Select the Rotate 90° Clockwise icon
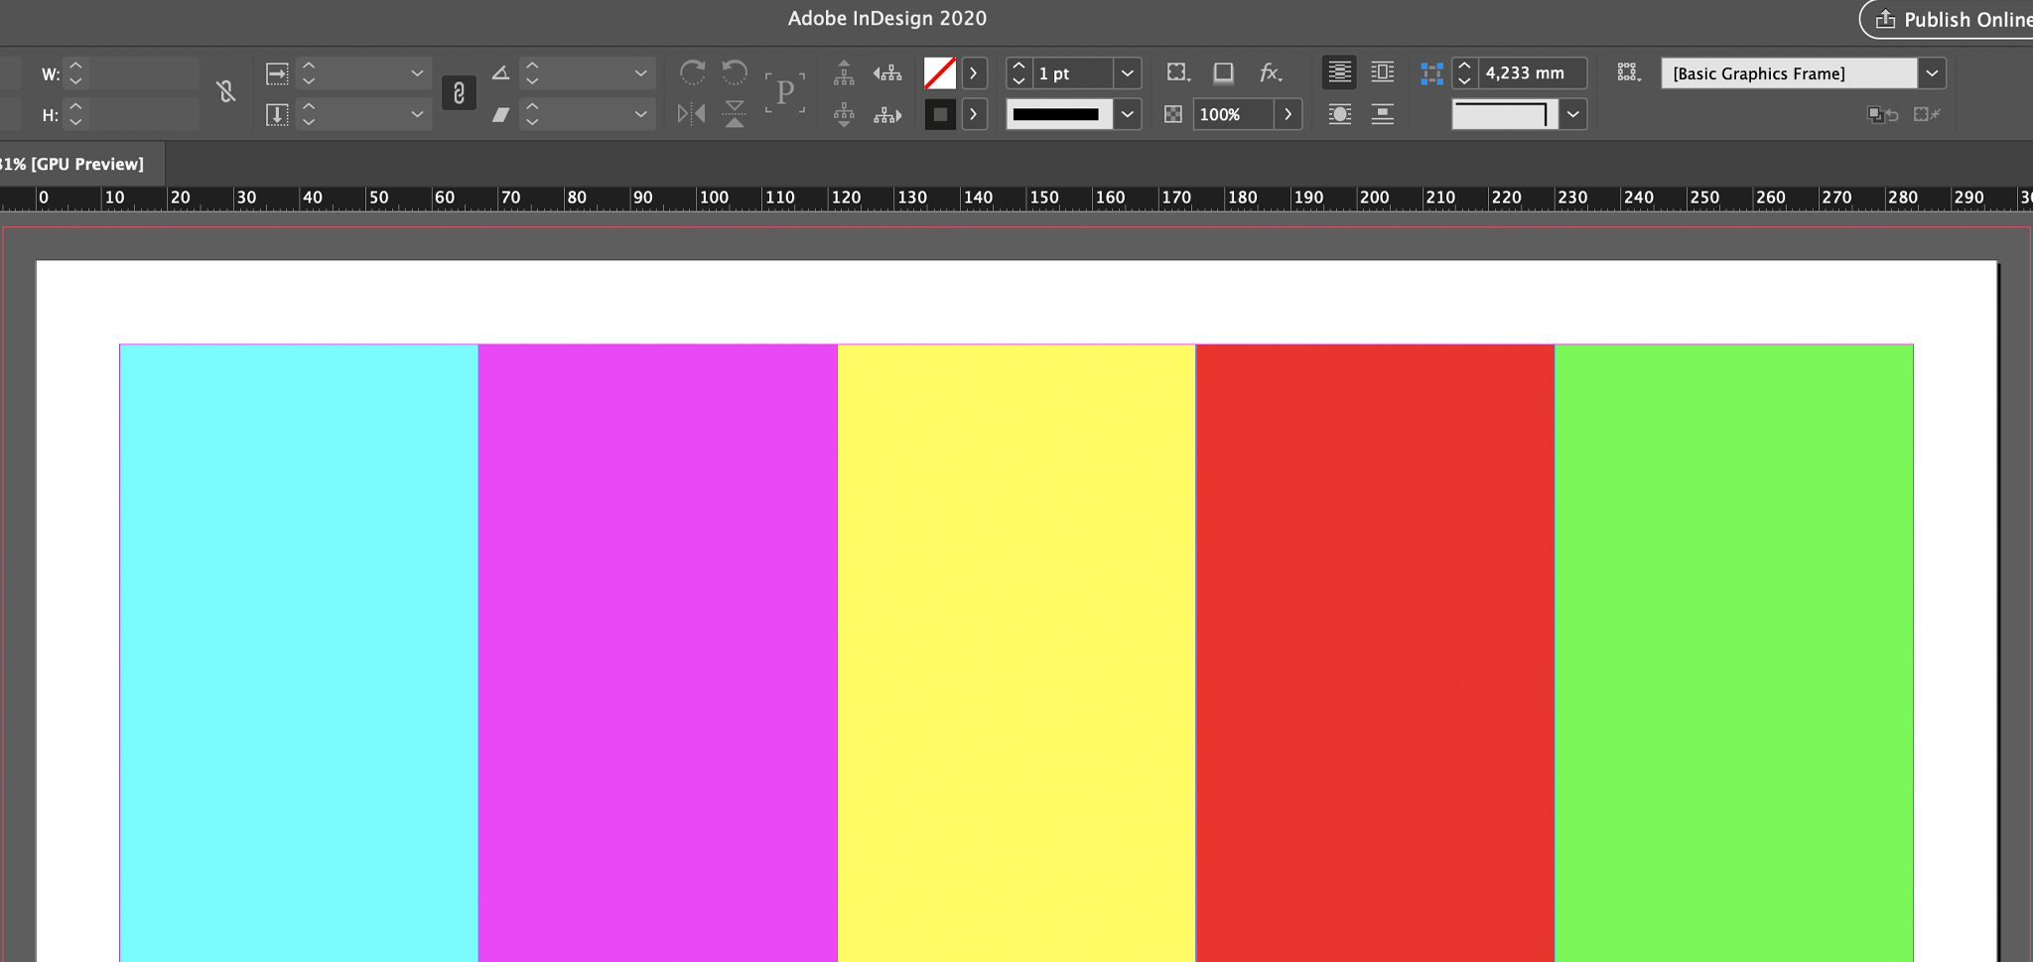The image size is (2033, 962). point(693,72)
